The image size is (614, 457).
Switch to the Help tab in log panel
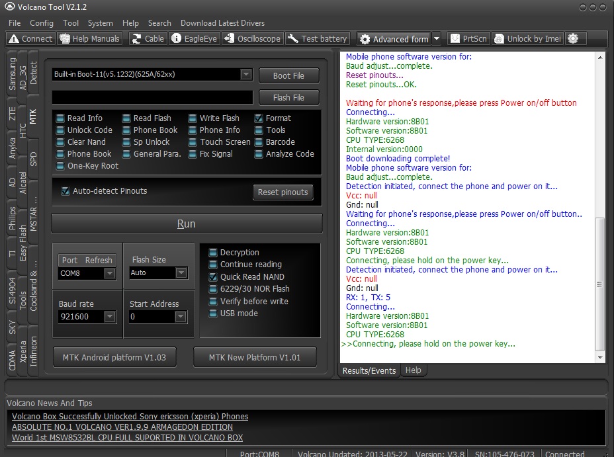click(x=413, y=370)
